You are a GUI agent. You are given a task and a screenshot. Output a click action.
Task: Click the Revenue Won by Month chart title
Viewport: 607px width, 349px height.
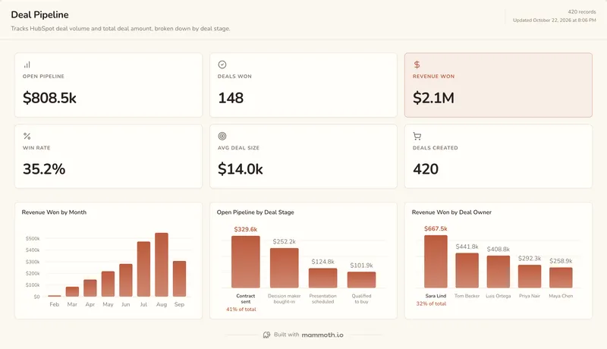pyautogui.click(x=54, y=212)
